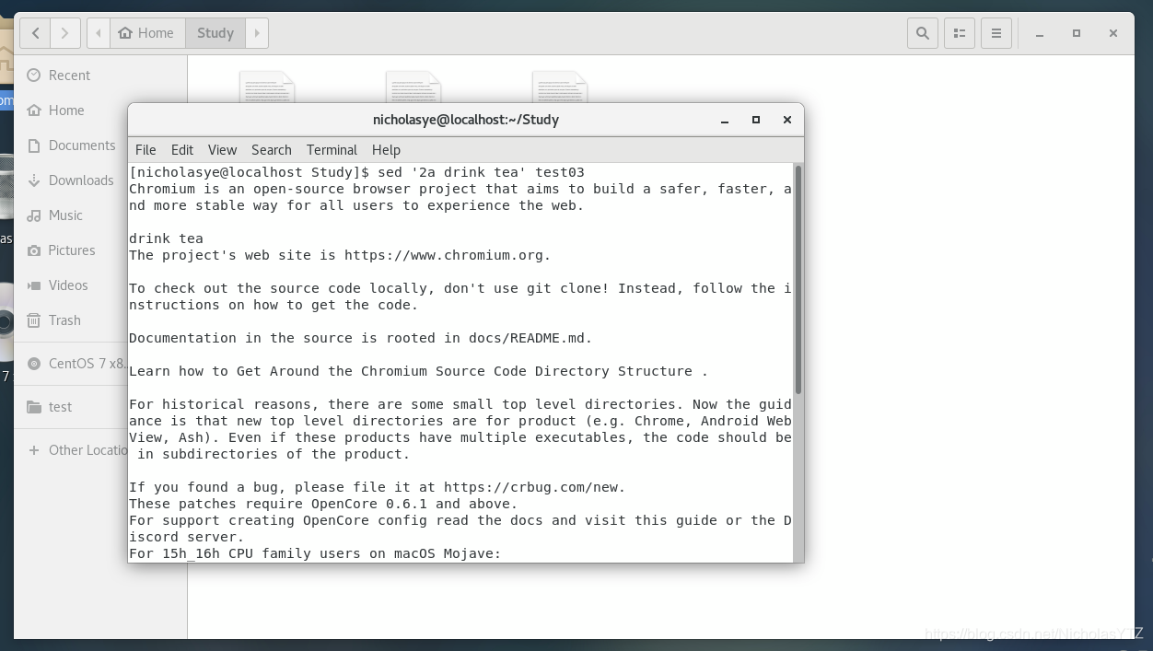Click the Music note icon
This screenshot has height=651, width=1153.
tap(34, 215)
